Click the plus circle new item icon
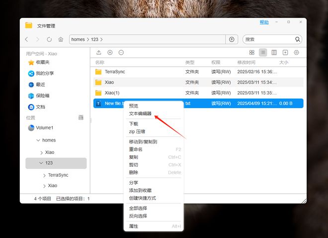Screen dimensions: 328x238 110,53
